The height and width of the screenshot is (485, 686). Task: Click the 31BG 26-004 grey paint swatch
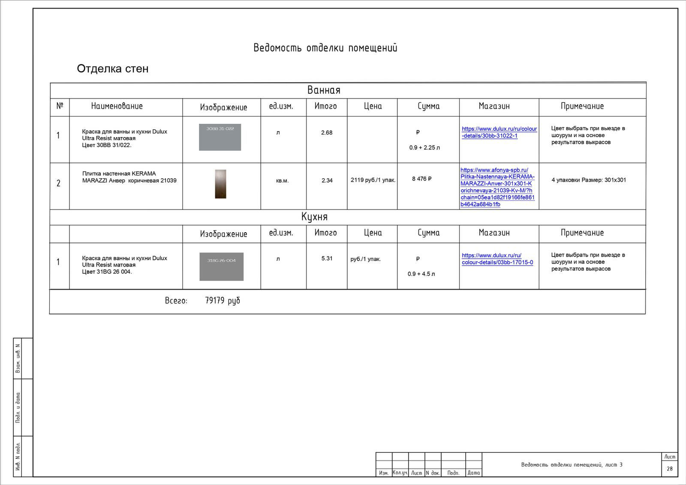point(222,266)
